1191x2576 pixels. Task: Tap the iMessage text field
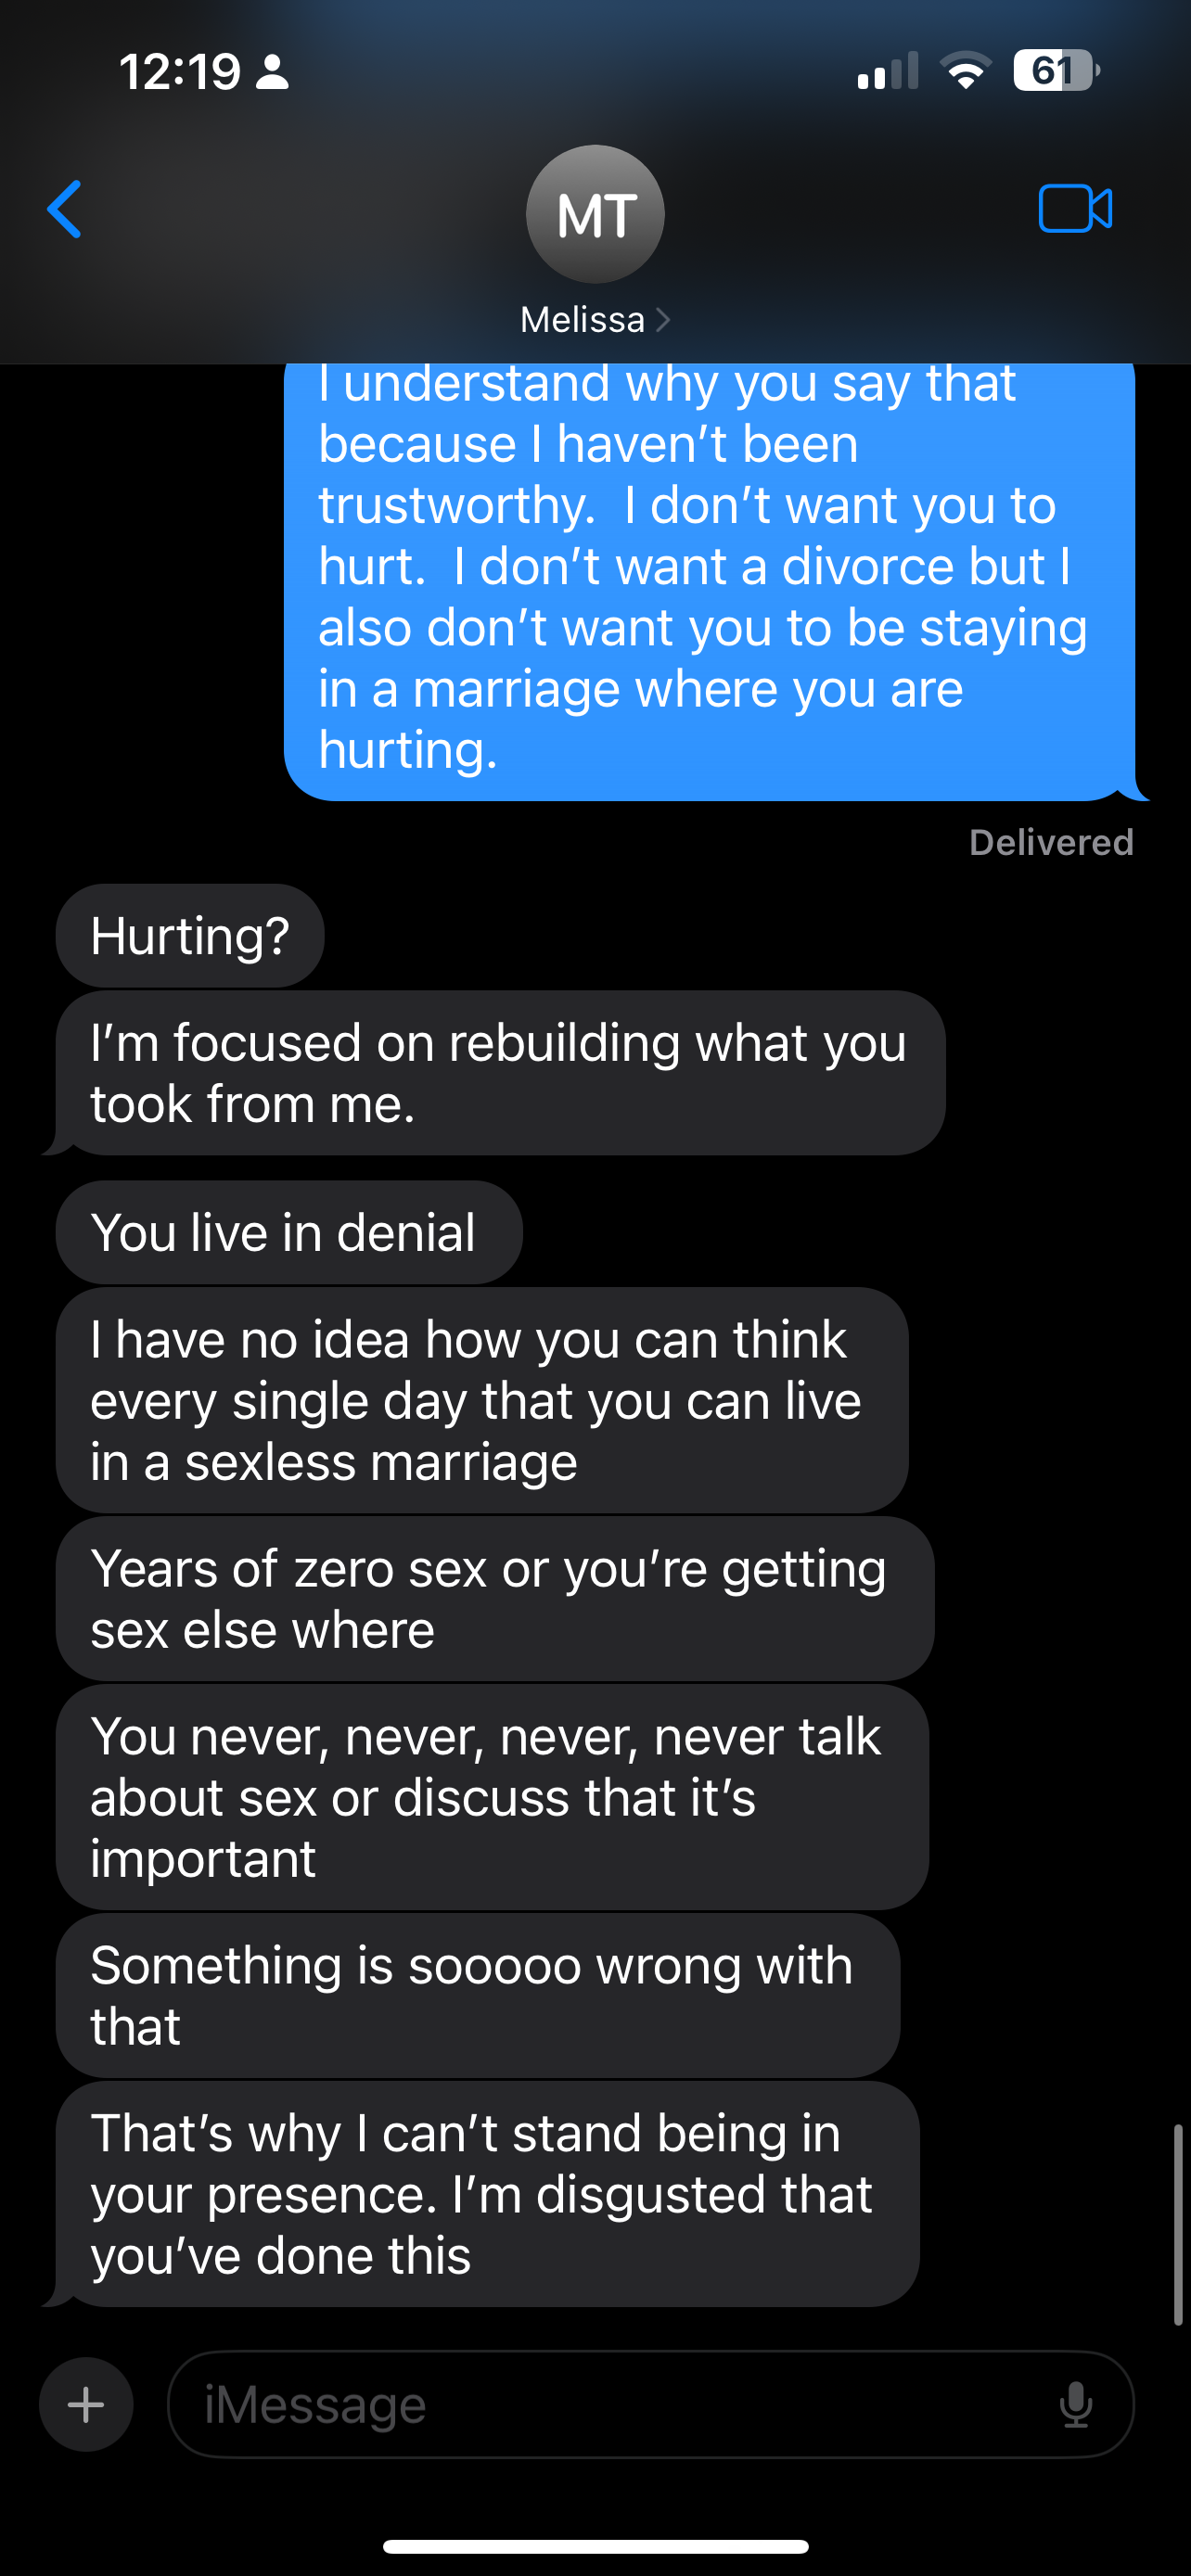click(620, 2404)
